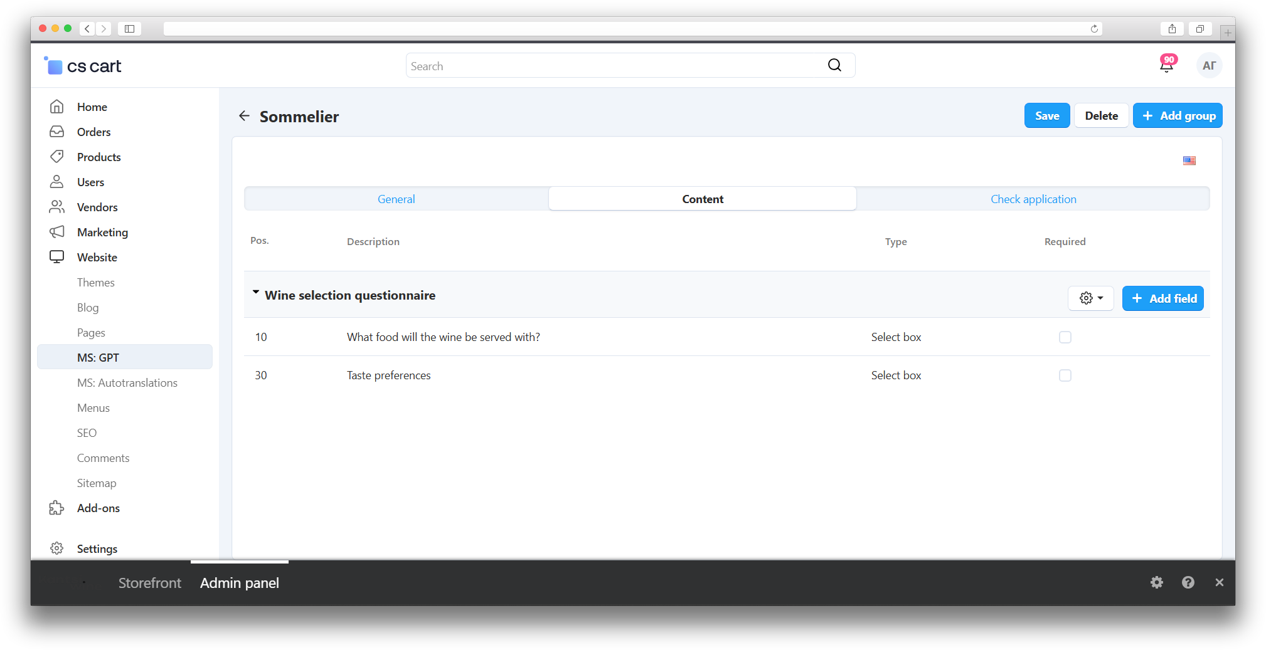Open bottom panel gear settings icon
The height and width of the screenshot is (650, 1266).
[x=1157, y=582]
